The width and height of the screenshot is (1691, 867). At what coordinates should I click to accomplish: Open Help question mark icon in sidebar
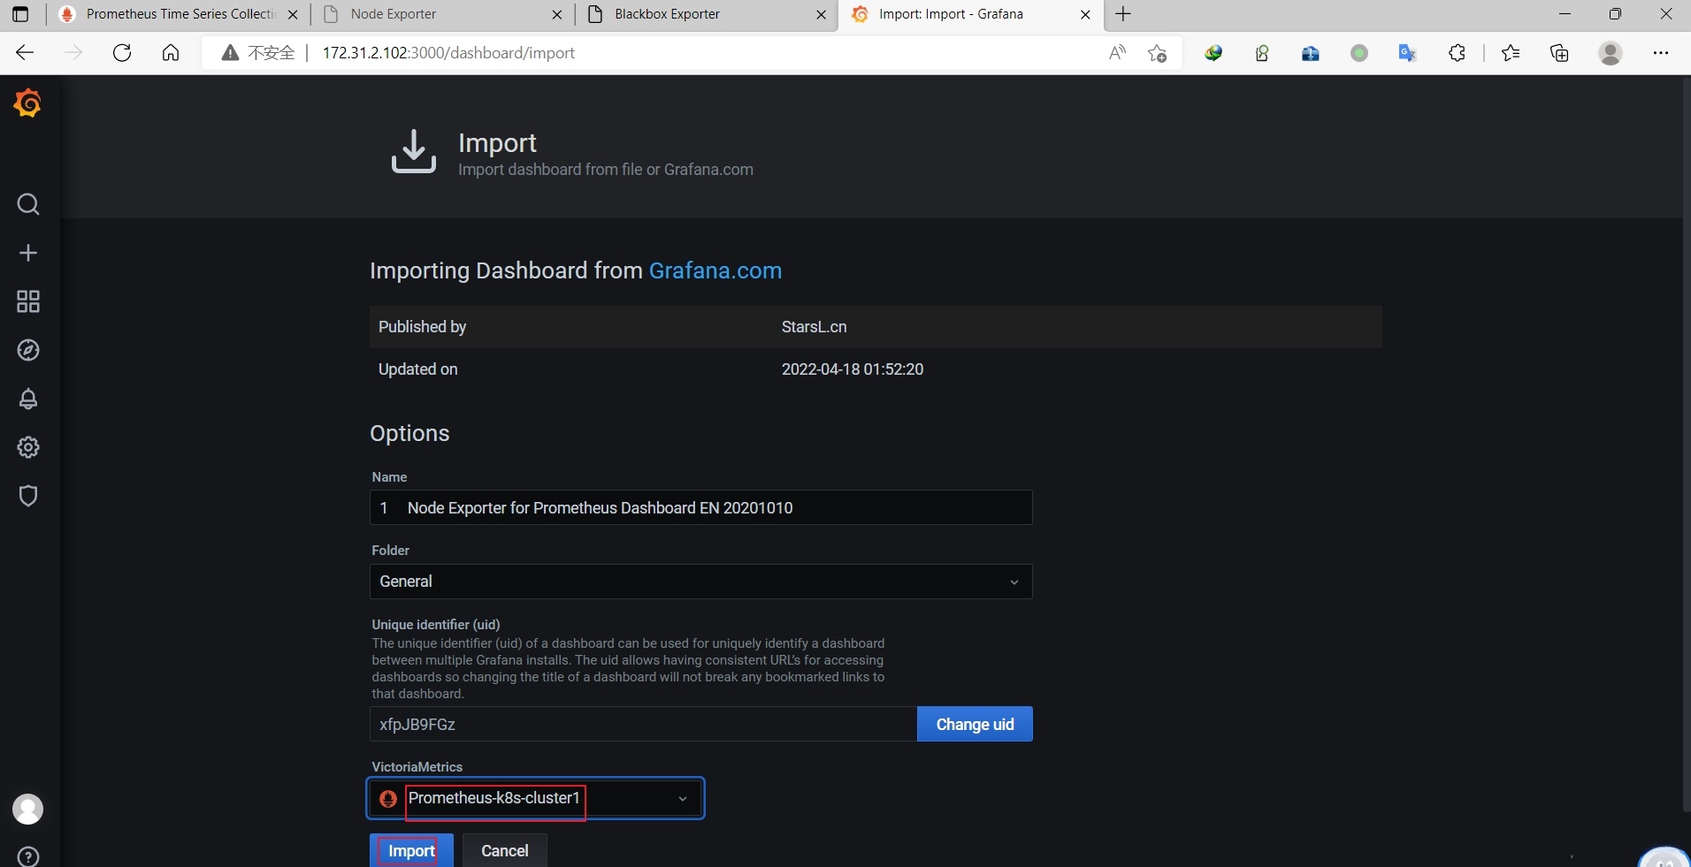(28, 856)
